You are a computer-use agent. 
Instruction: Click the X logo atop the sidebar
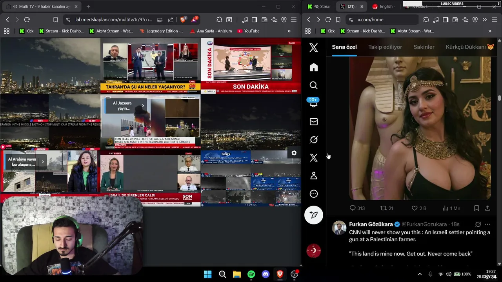tap(313, 48)
